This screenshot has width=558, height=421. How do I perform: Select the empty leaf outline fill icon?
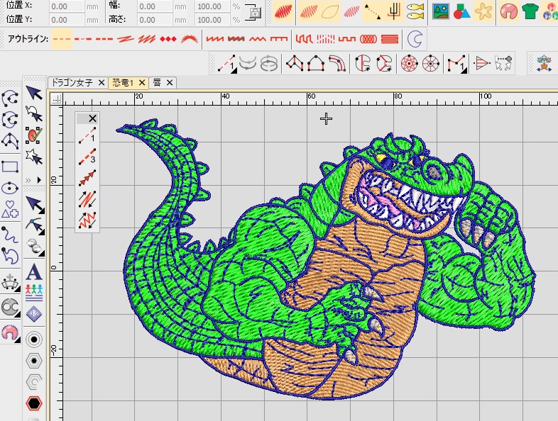pos(330,11)
